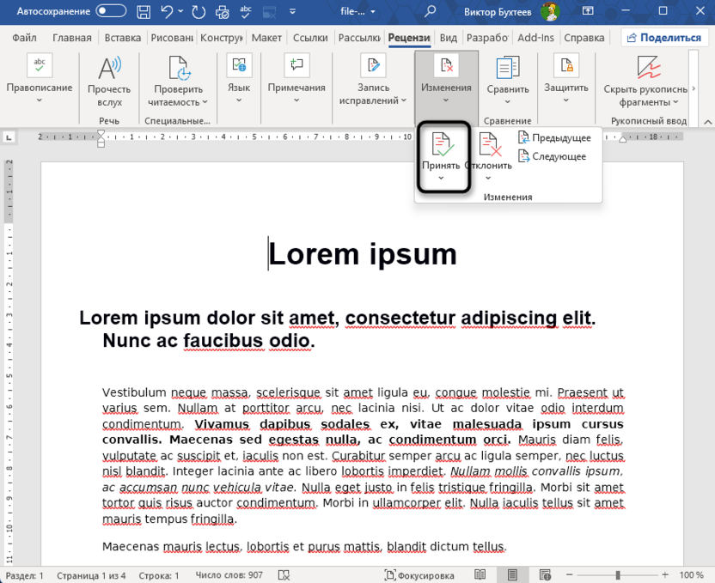Click the first line indent marker on ruler
Viewport: 715px width, 583px height.
[101, 133]
